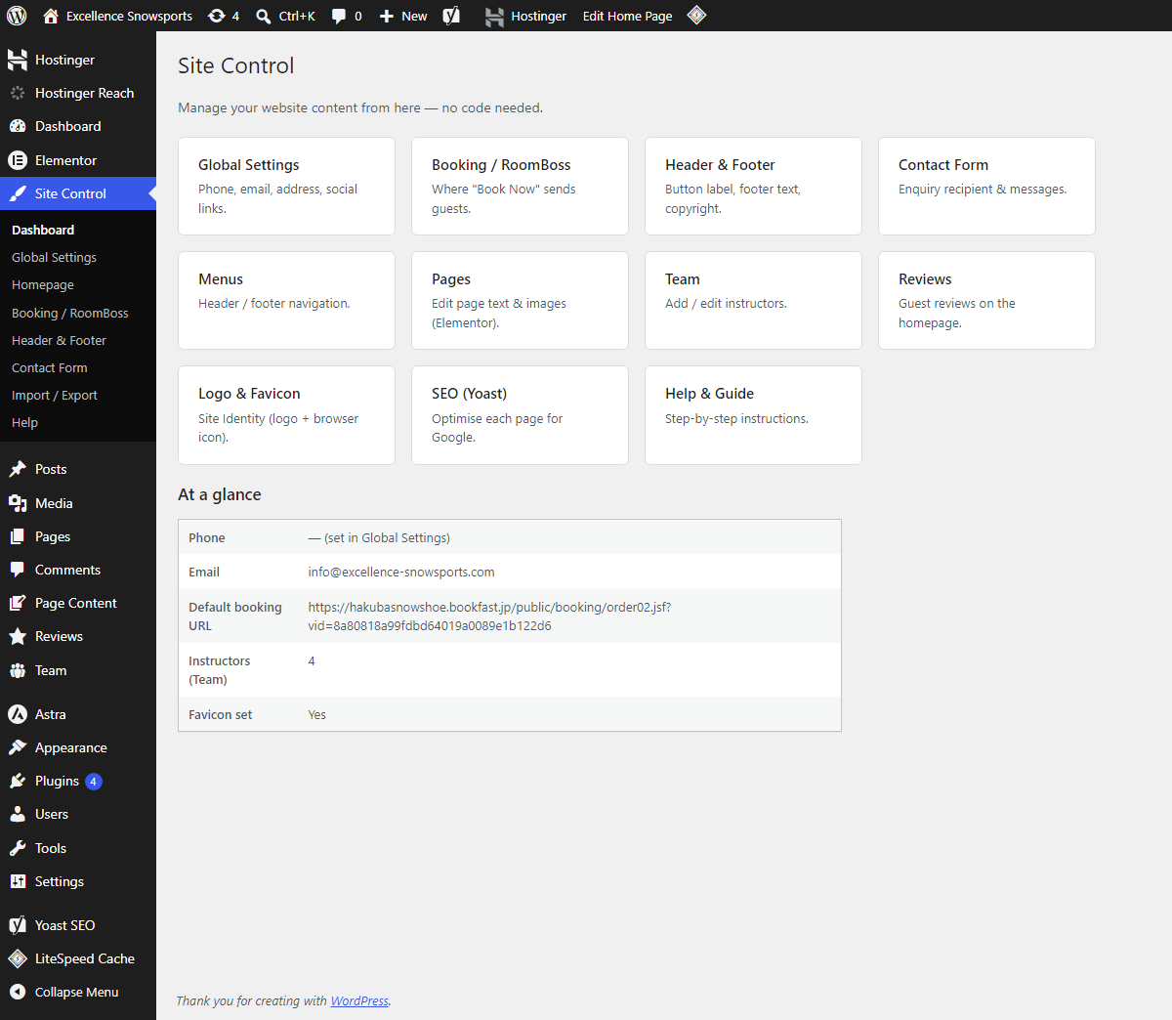Click the Favicon set row label
Viewport: 1172px width, 1020px height.
(220, 714)
